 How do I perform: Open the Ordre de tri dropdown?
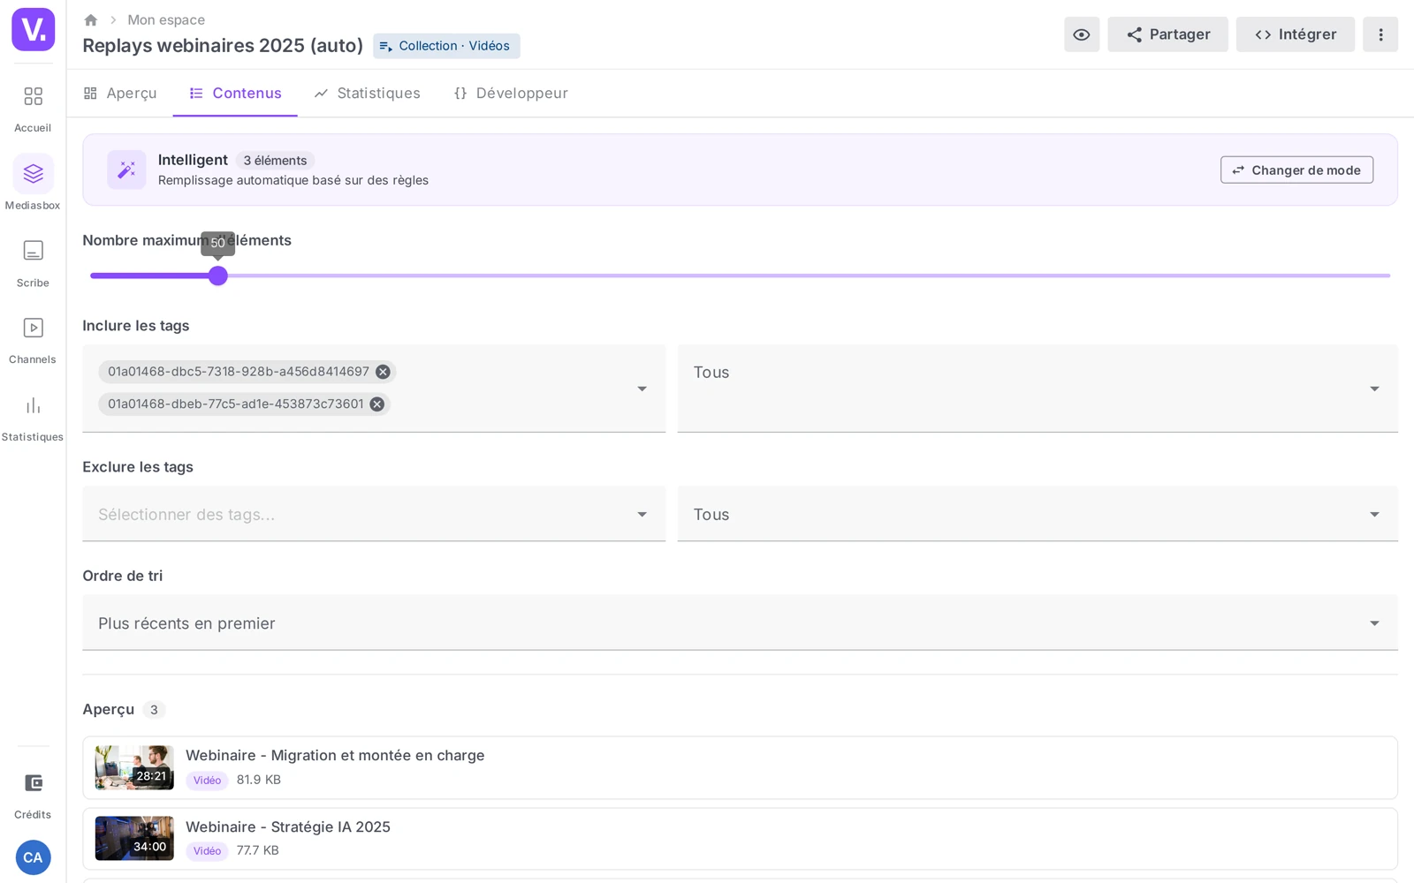[x=740, y=623]
